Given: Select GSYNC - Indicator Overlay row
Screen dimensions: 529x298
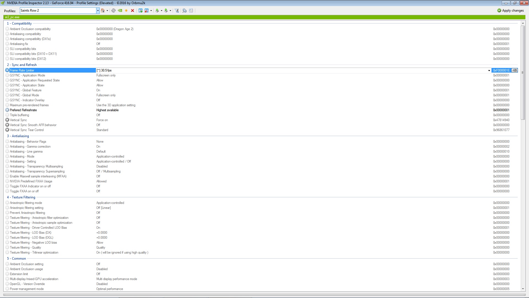Looking at the screenshot, I should [261, 100].
